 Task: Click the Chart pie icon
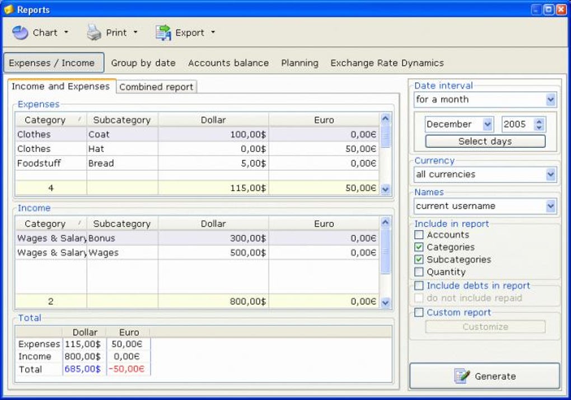pyautogui.click(x=20, y=33)
